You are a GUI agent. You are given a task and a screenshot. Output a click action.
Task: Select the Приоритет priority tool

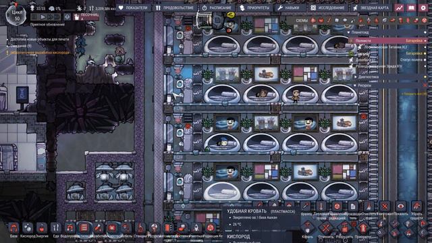click(x=363, y=228)
